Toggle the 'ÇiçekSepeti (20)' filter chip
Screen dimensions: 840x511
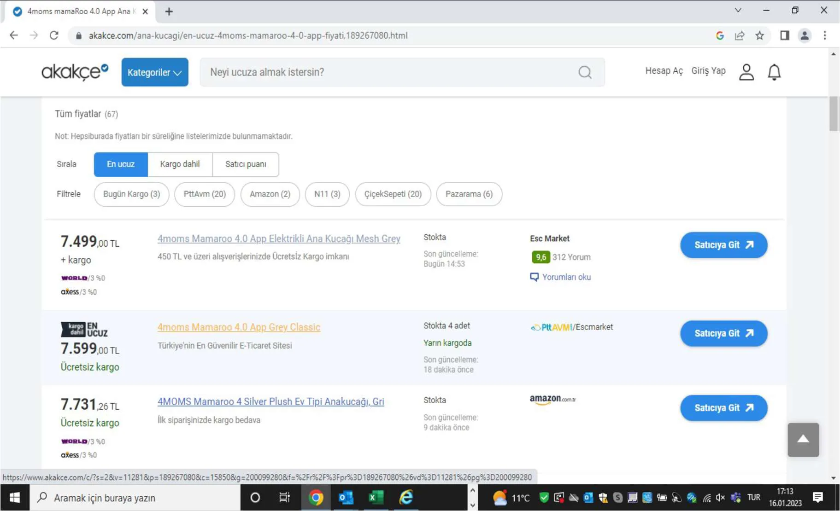393,194
